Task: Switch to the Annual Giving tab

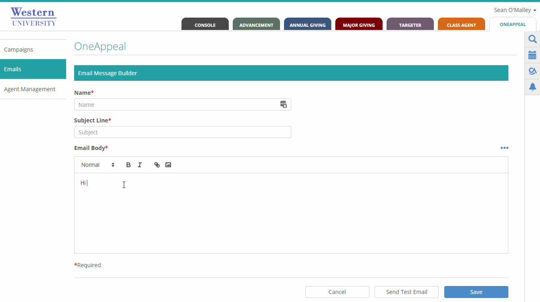Action: 307,24
